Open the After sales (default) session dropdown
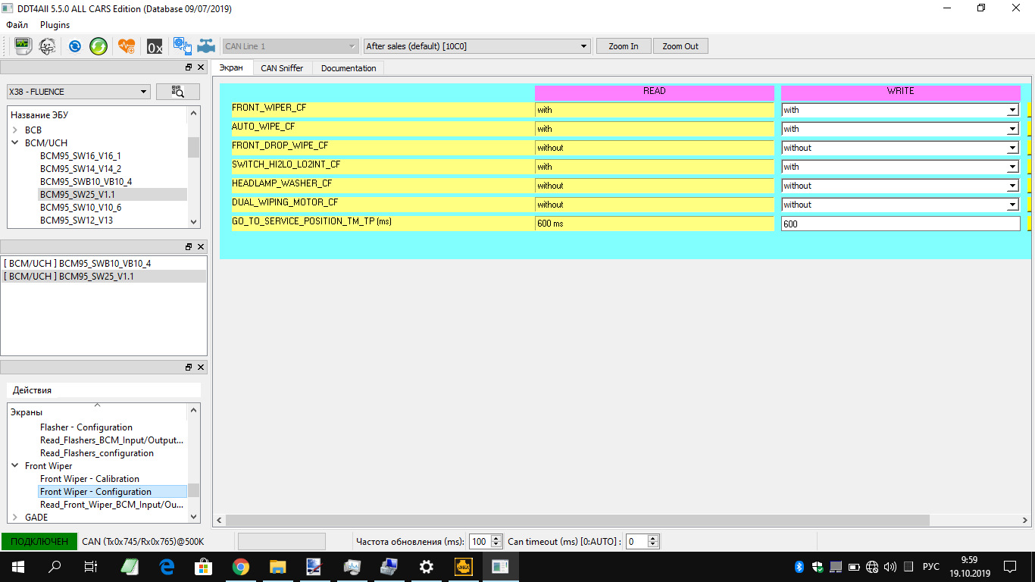 pyautogui.click(x=477, y=46)
